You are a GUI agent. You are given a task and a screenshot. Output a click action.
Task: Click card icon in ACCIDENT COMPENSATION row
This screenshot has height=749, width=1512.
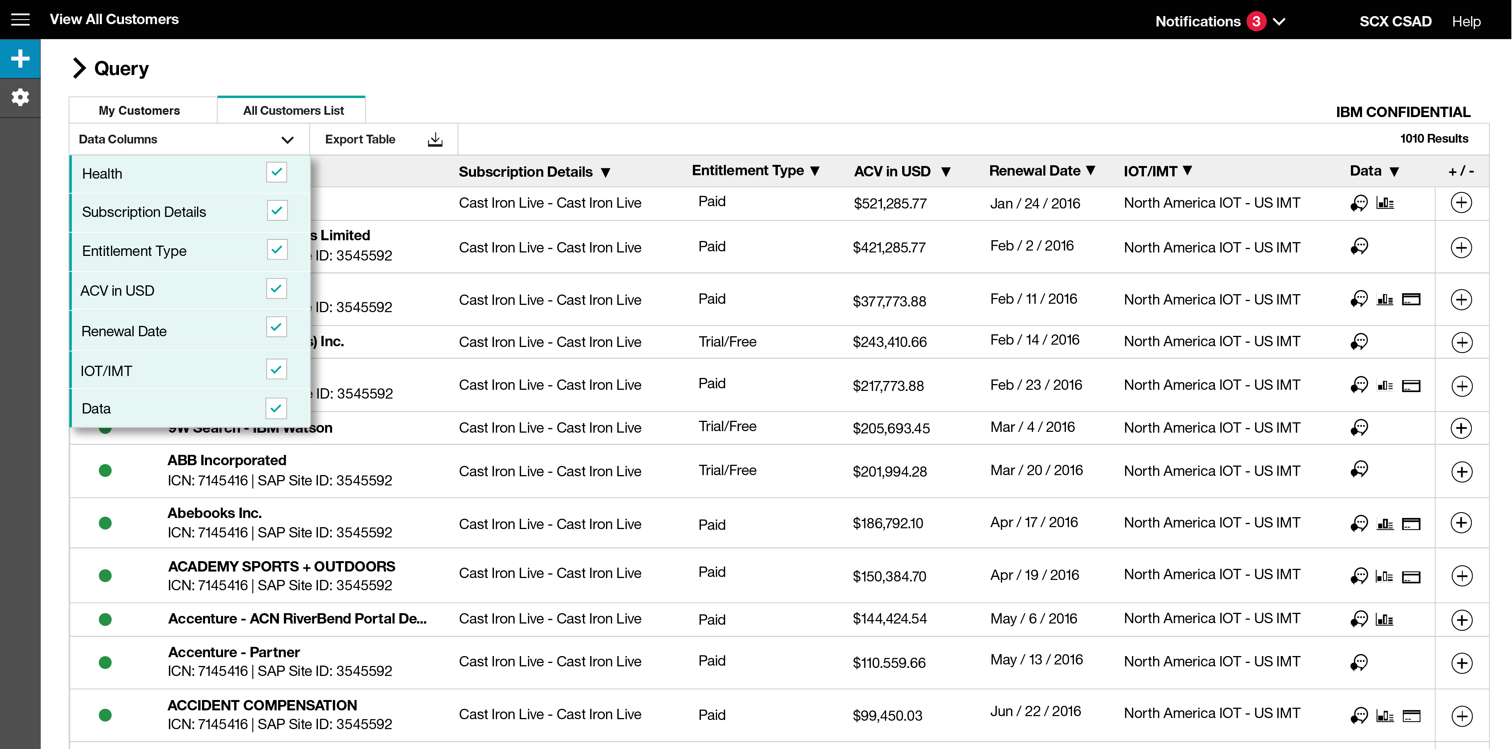[x=1411, y=716]
